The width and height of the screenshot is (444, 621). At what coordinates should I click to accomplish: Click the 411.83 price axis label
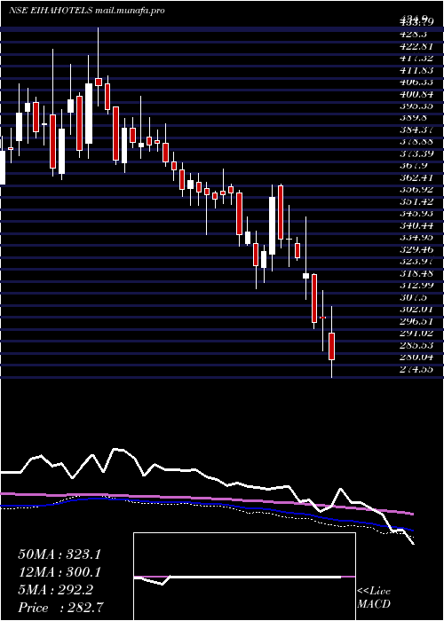coord(416,70)
